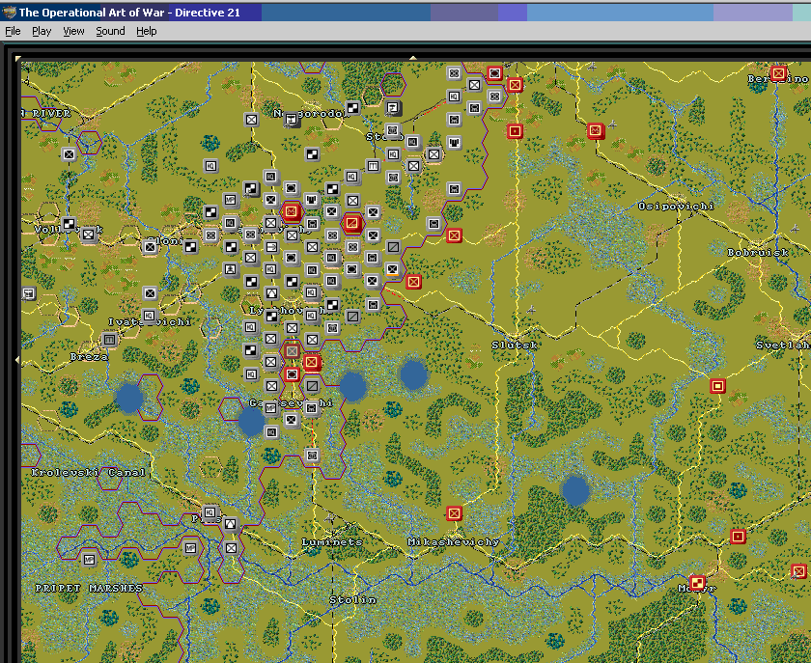Screen dimensions: 811x663
Task: Click the Breza town label
Action: point(89,357)
